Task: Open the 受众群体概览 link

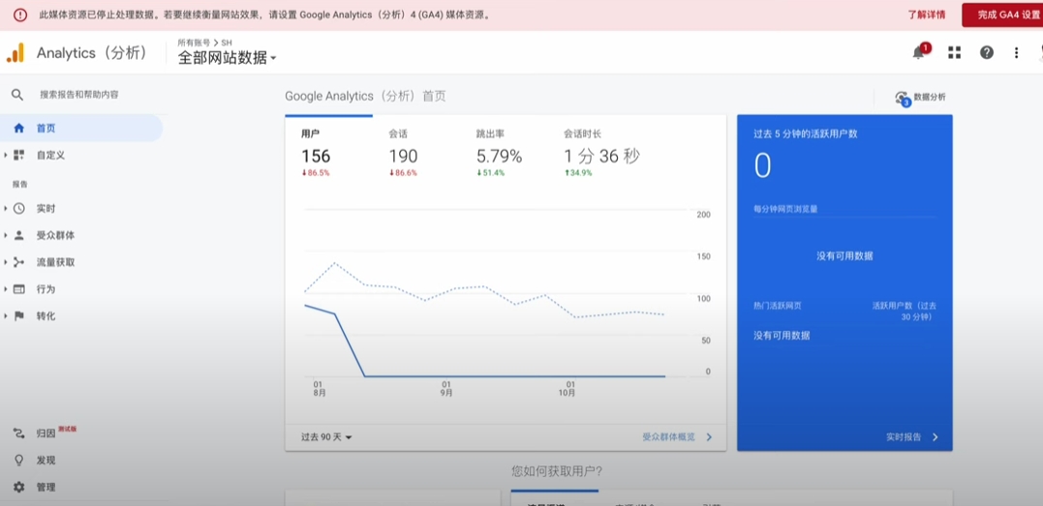Action: 668,437
